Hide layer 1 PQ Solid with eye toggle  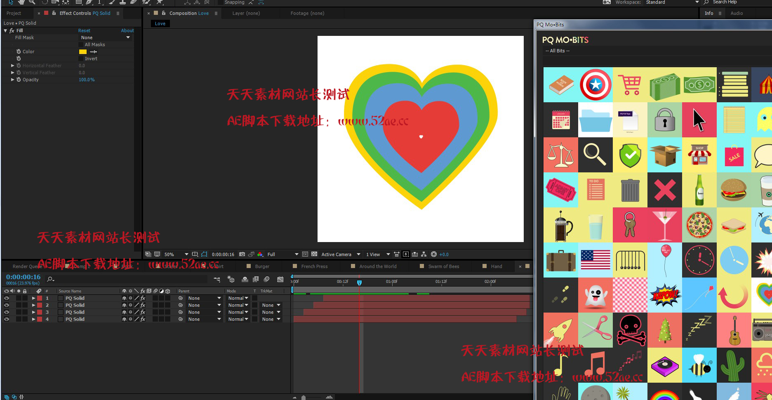[x=6, y=298]
